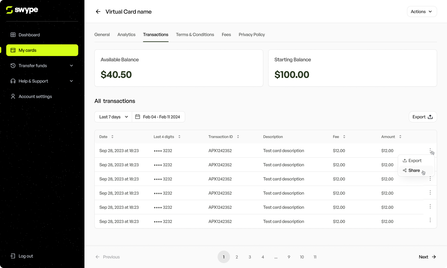This screenshot has width=447, height=268.
Task: Click the Available Balance $40.50 value
Action: [x=116, y=75]
